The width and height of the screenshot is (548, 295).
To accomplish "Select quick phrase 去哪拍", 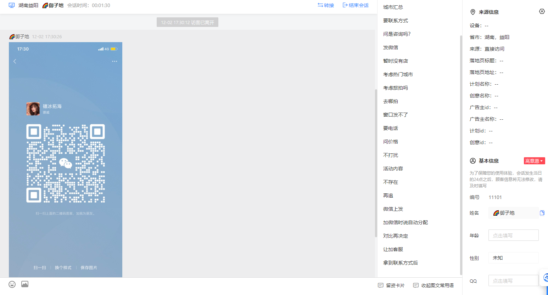I will (390, 101).
